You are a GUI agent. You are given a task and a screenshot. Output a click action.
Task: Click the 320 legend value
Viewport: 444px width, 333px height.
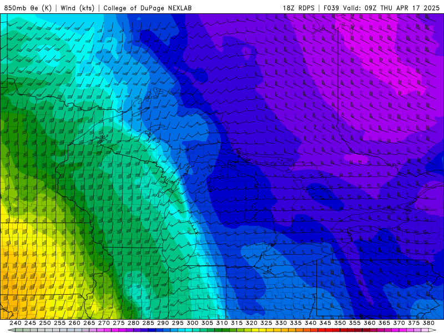251,323
